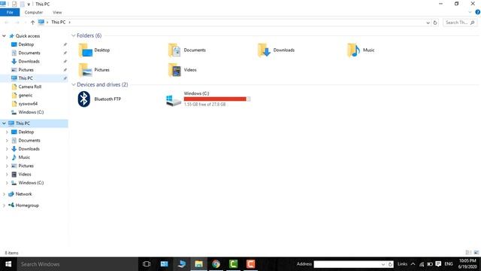Open Camera Roll in Quick access
Image resolution: width=481 pixels, height=271 pixels.
pyautogui.click(x=30, y=87)
